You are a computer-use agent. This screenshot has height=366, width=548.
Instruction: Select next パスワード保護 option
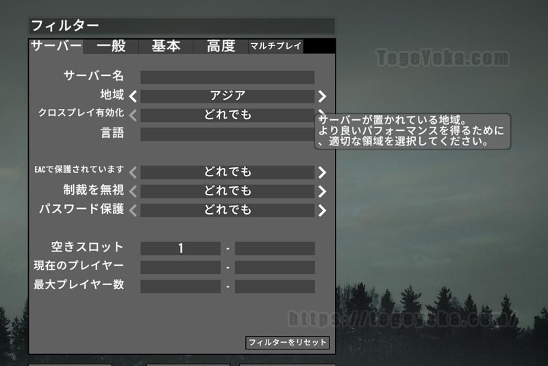[322, 210]
